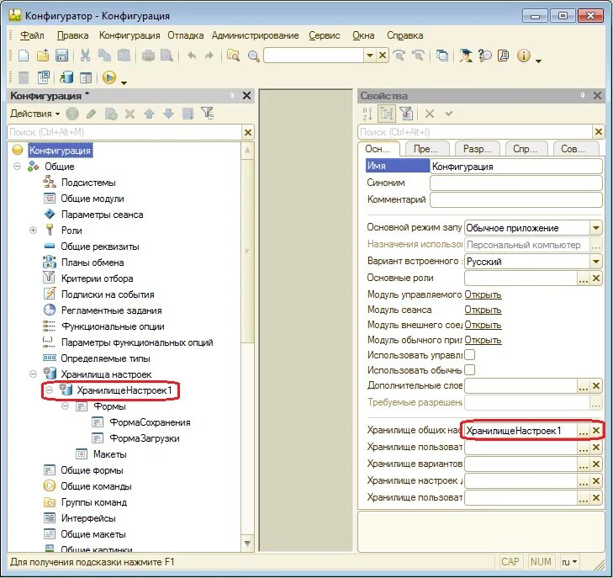Open the 'Основной режим запуска' dropdown

(x=596, y=228)
